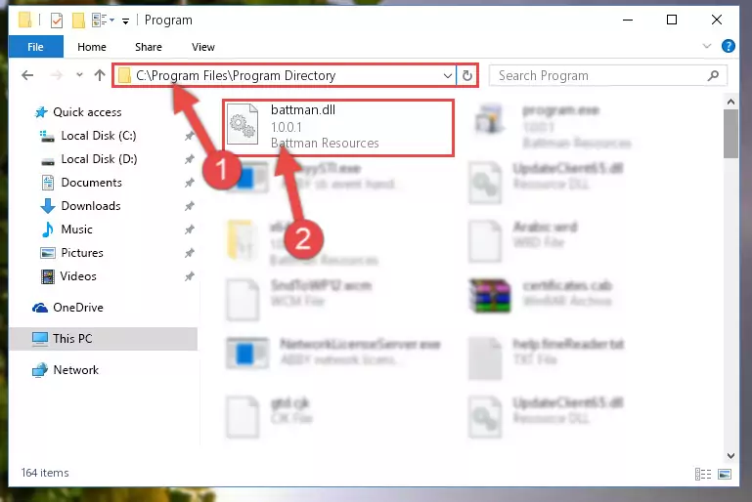Expand the address bar history dropdown
The width and height of the screenshot is (752, 502).
[x=448, y=75]
